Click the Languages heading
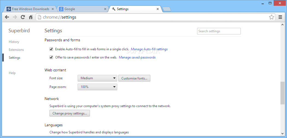This screenshot has width=287, height=138. point(54,125)
